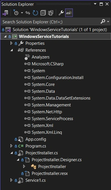Image resolution: width=111 pixels, height=190 pixels.
Task: Collapse the ProjectInstaller.Designer.cs node
Action: coord(18,160)
